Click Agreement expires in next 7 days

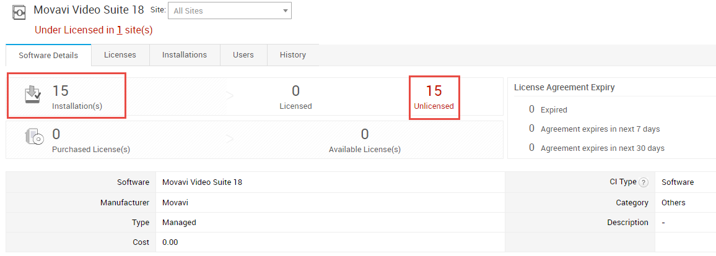[x=600, y=129]
